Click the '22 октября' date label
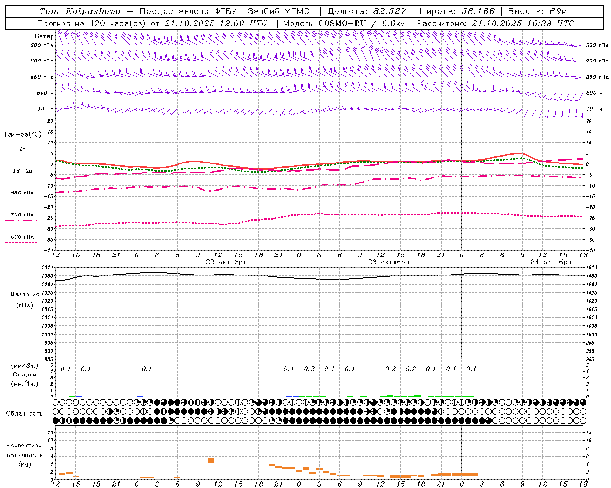This screenshot has width=611, height=488. click(226, 262)
